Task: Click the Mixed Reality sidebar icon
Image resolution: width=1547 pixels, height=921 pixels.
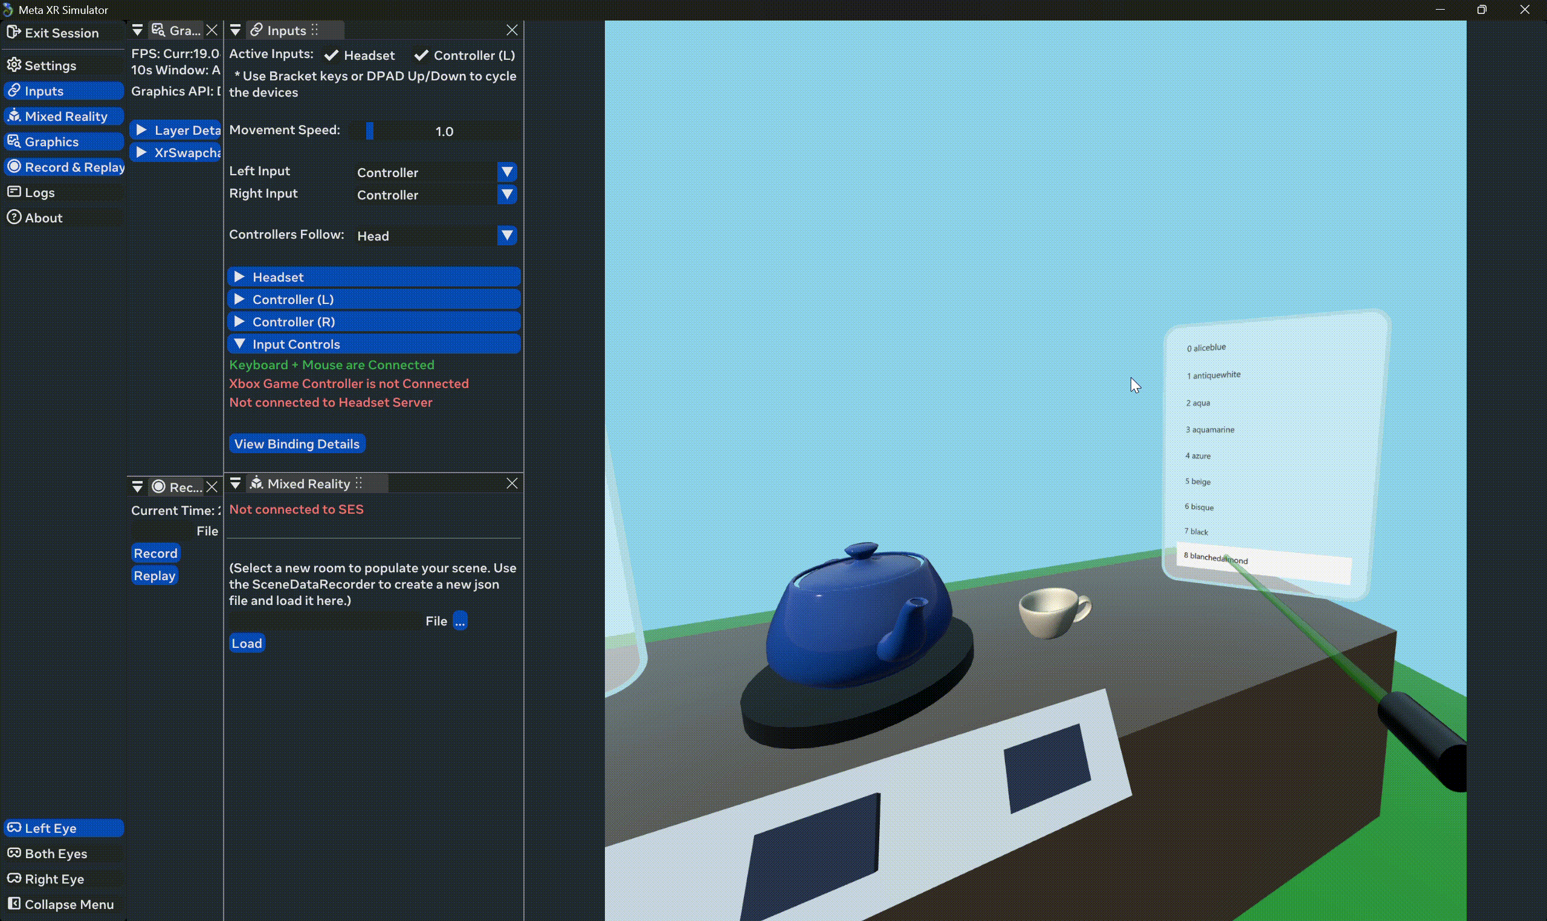Action: tap(14, 116)
